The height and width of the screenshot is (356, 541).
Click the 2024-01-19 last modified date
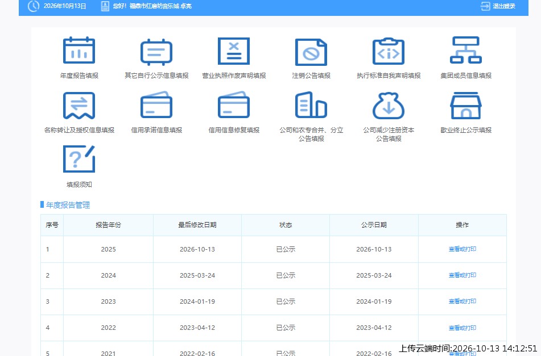[197, 301]
